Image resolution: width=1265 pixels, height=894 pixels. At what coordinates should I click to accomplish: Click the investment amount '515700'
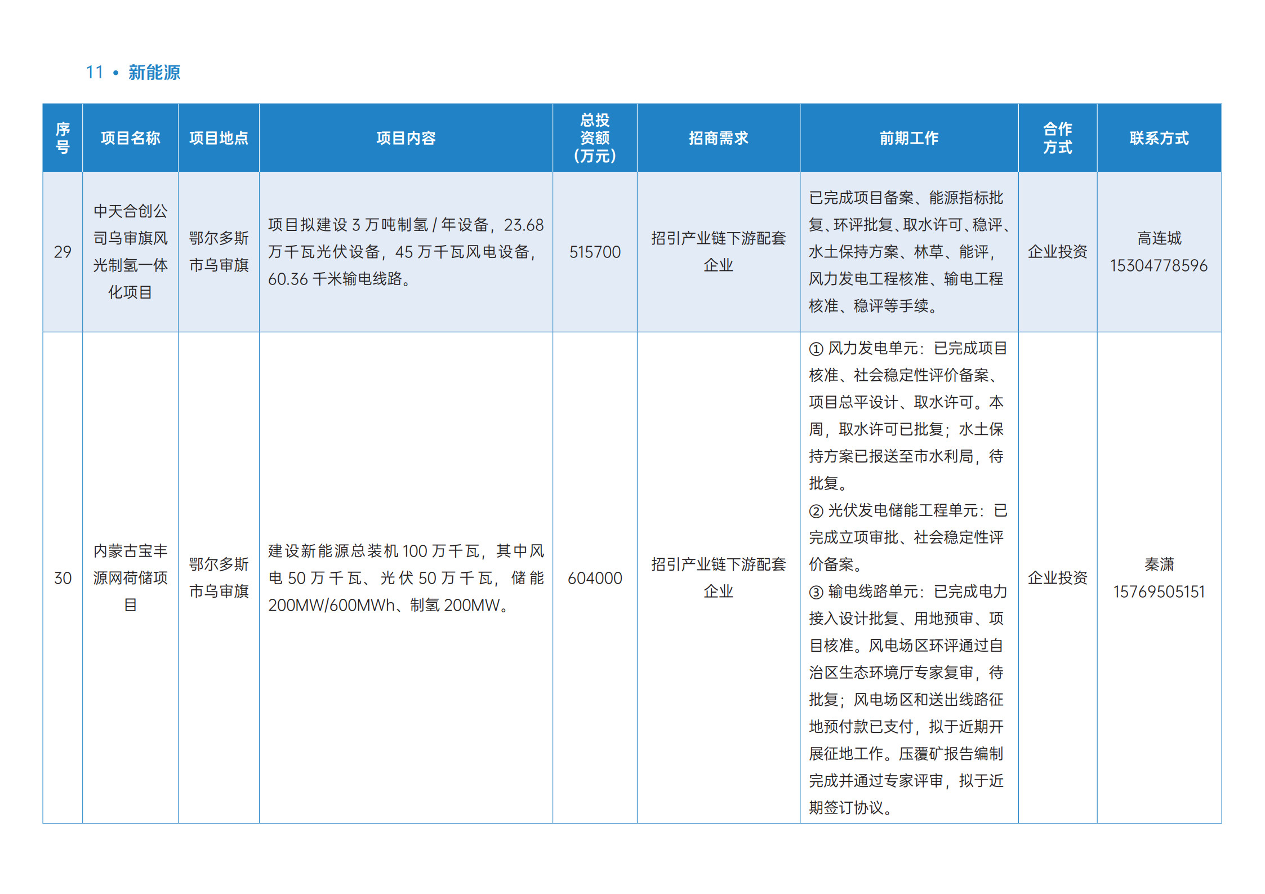[x=595, y=252]
